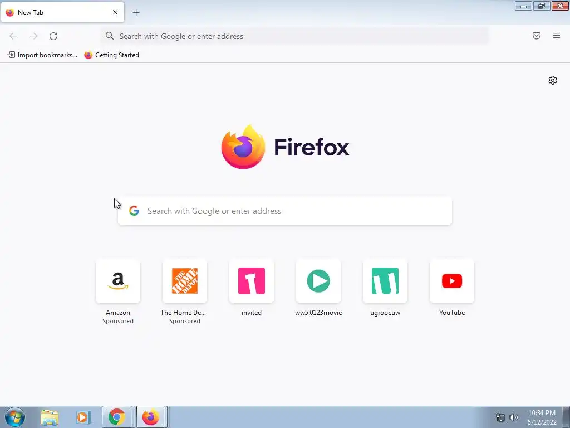This screenshot has width=570, height=428.
Task: Open the ugroocuw shortcut tile
Action: click(x=385, y=281)
